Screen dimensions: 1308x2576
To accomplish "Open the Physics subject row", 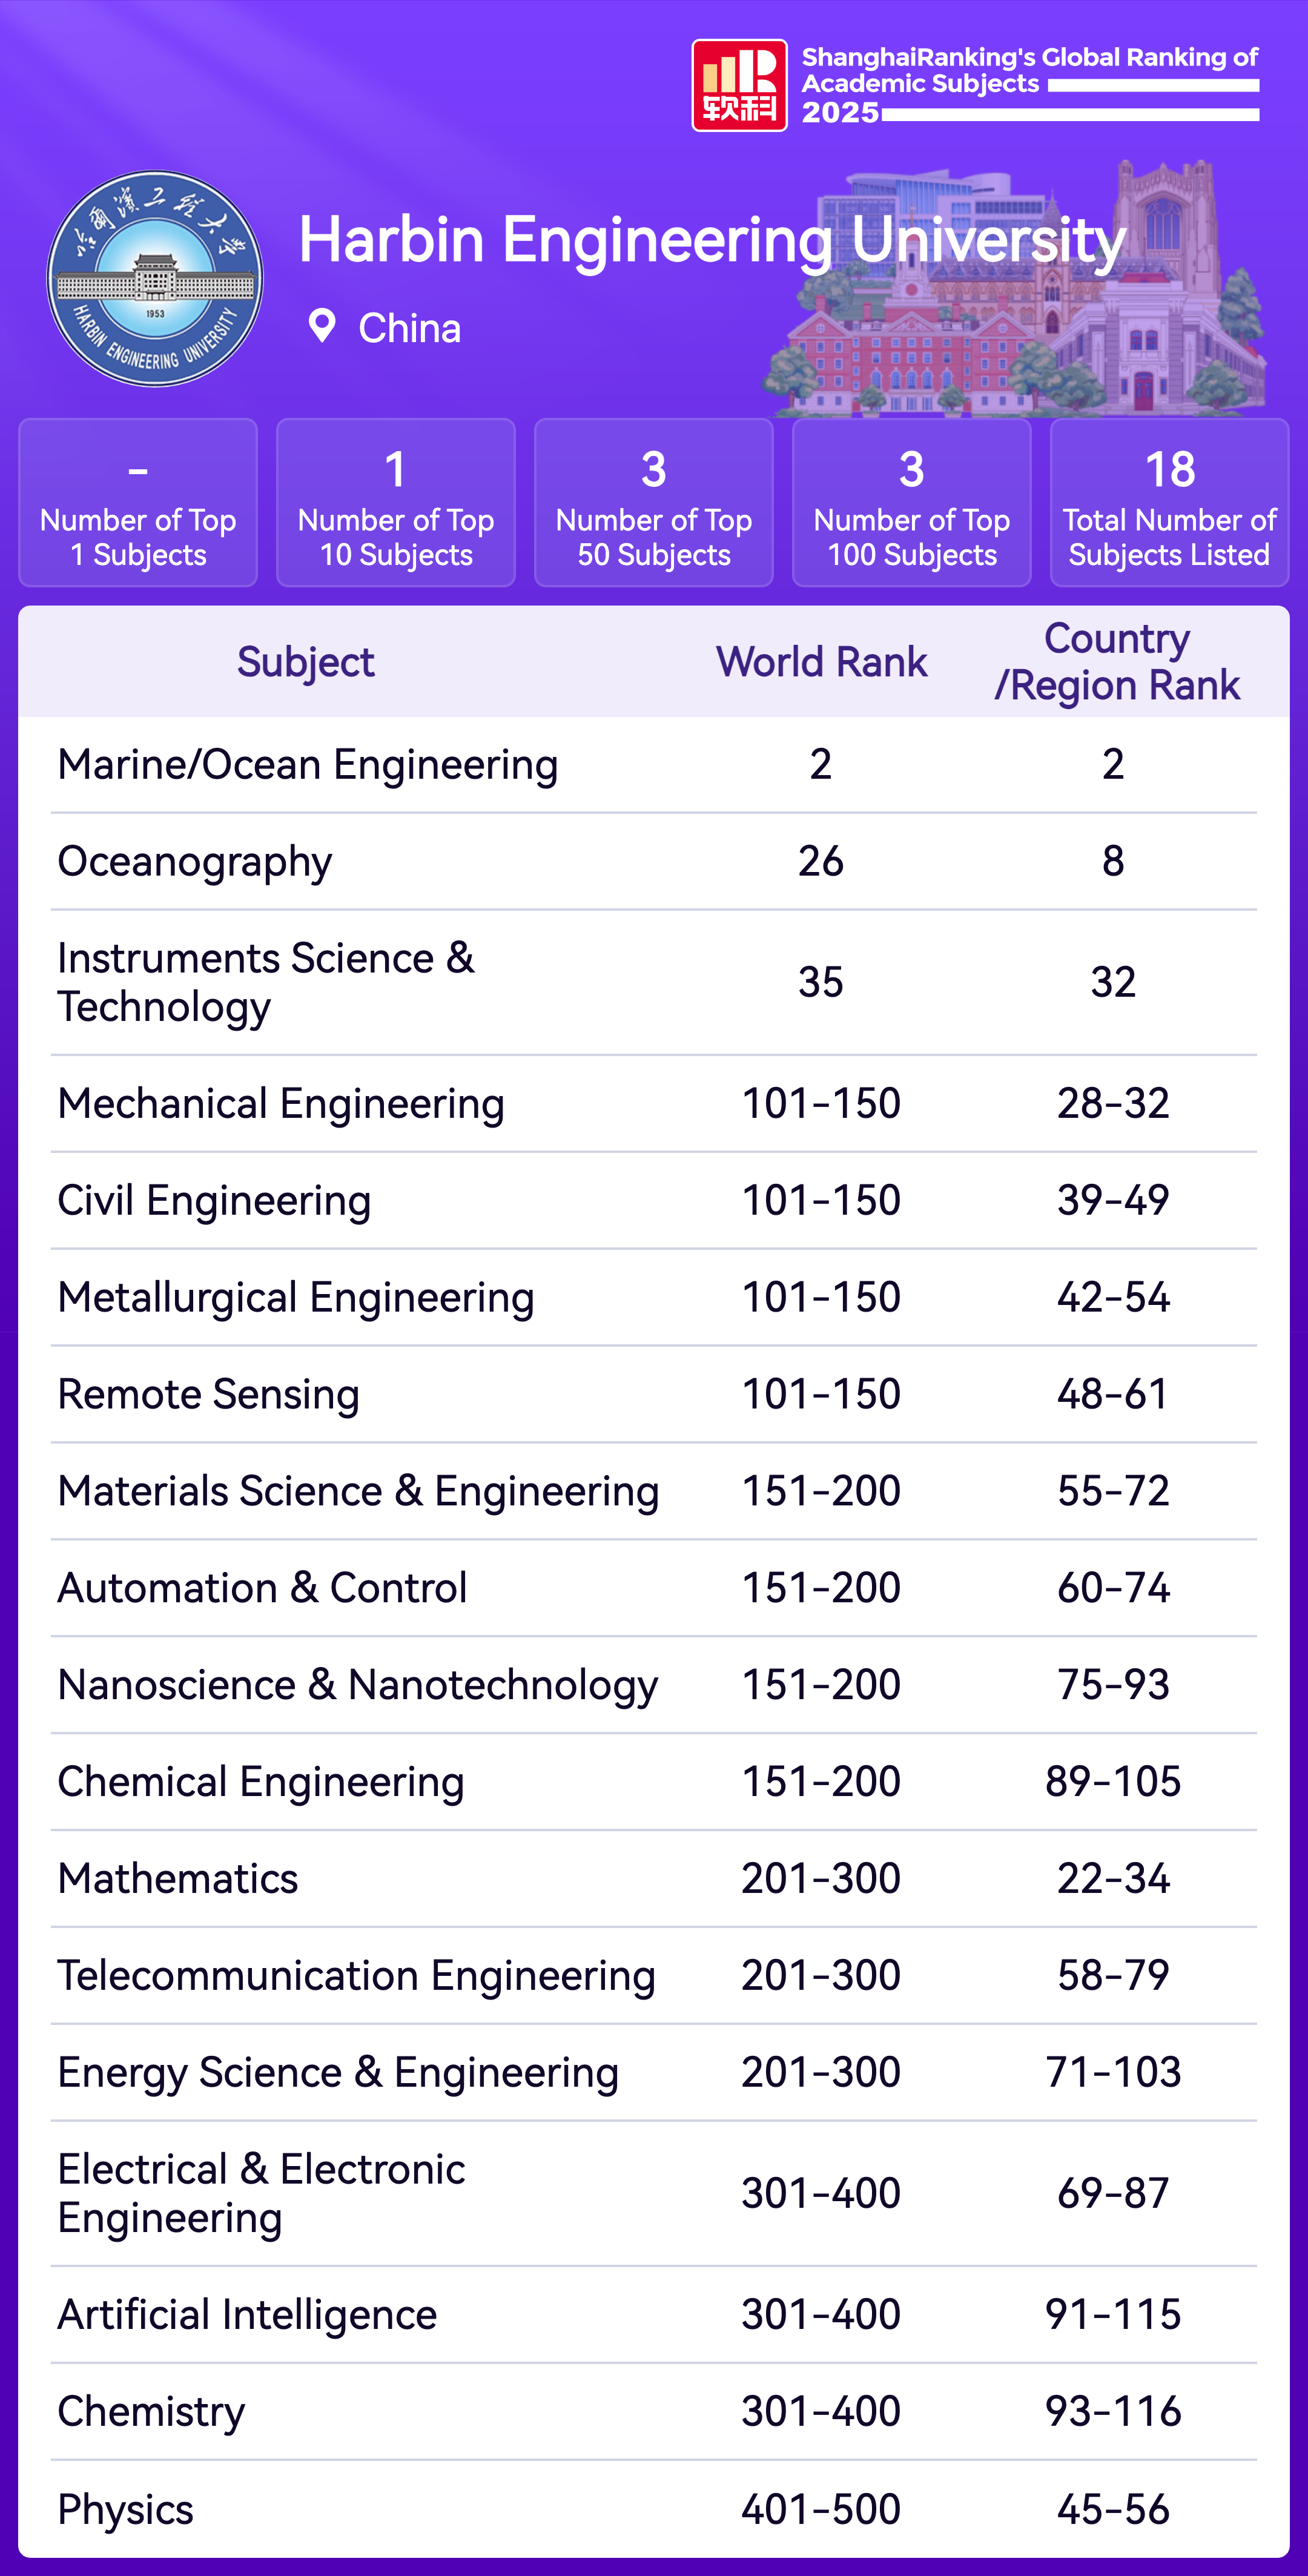I will 126,2509.
